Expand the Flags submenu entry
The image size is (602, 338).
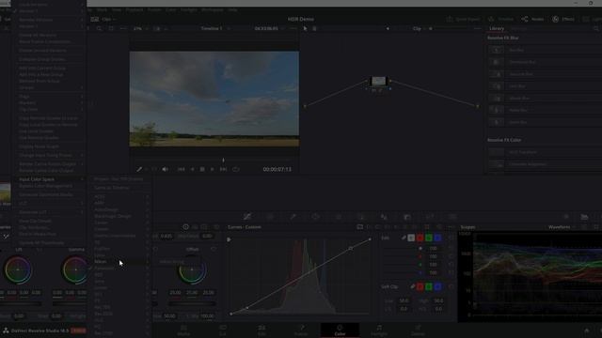point(51,97)
